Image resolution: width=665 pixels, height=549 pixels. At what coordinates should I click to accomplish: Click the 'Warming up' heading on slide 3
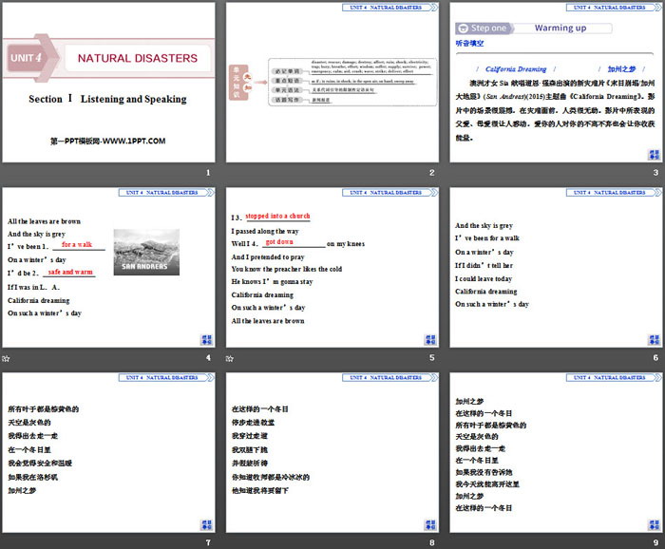(x=560, y=28)
